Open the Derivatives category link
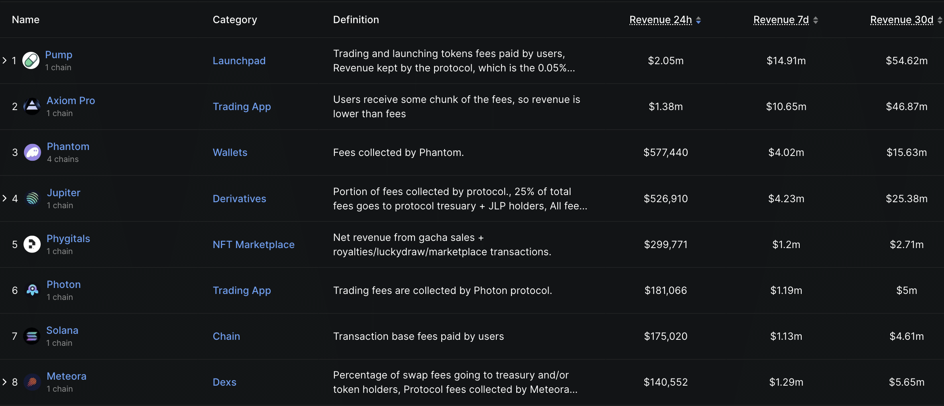This screenshot has height=406, width=944. [239, 199]
